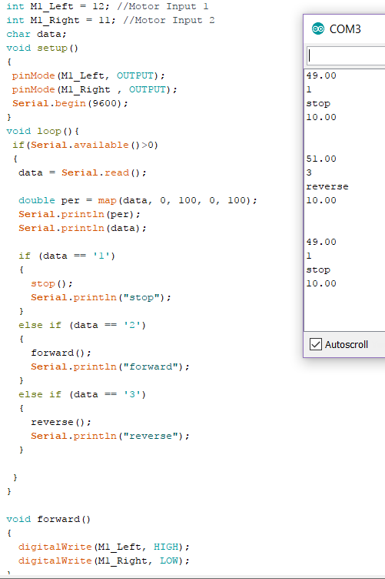Click the "else if (data == '2')" code line
The width and height of the screenshot is (385, 579).
coord(82,325)
